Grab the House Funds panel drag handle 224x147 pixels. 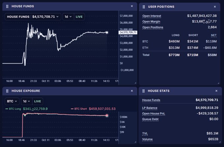coord(7,6)
